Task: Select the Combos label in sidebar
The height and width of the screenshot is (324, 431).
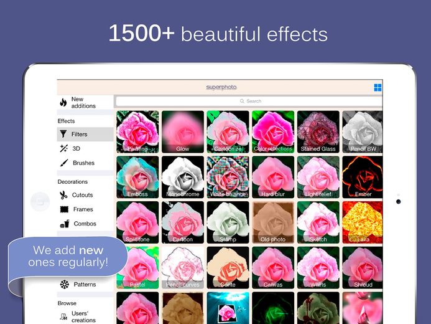Action: click(85, 224)
